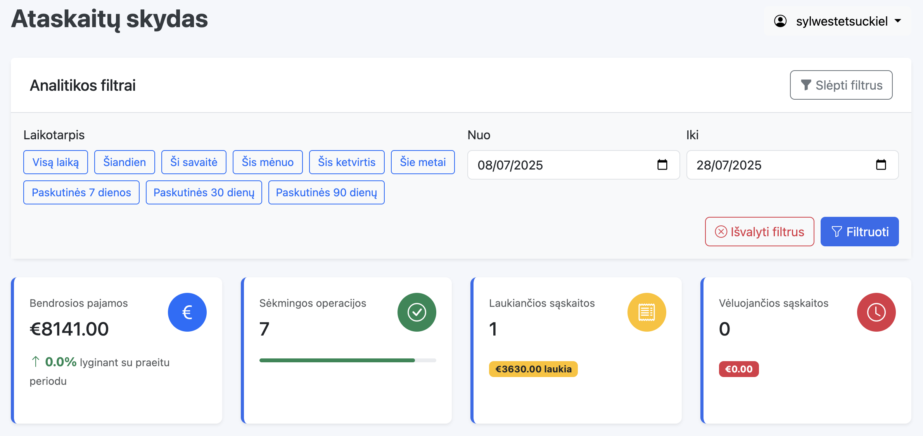Clear filters with Išvalyti filtrus
Viewport: 923px width, 436px height.
pos(759,232)
